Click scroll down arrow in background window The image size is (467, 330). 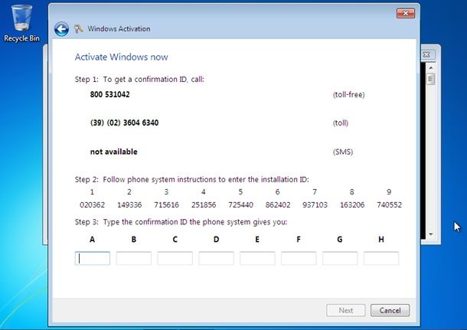coord(431,234)
